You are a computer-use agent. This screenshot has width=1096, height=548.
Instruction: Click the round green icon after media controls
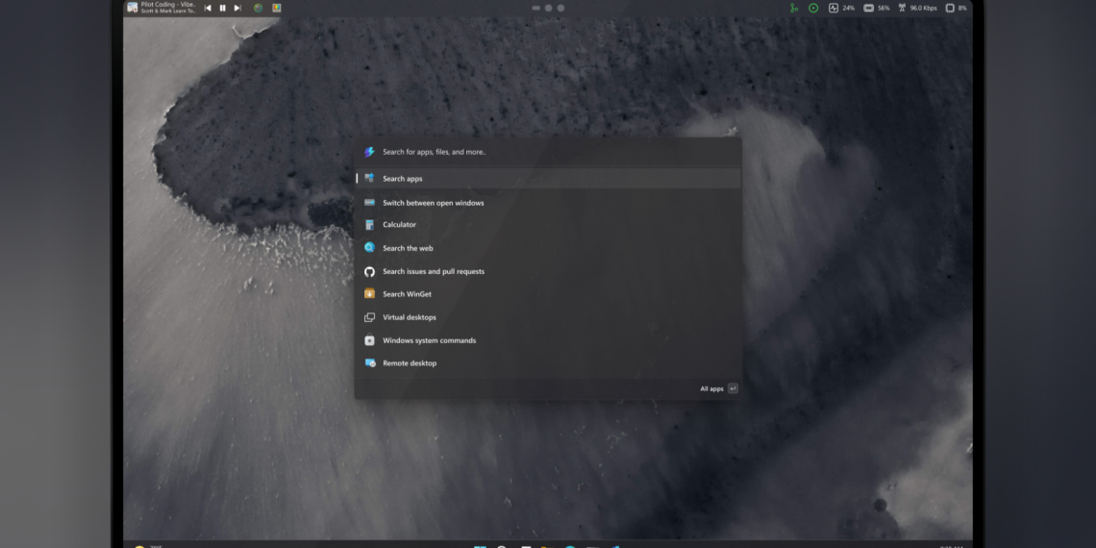pos(258,8)
